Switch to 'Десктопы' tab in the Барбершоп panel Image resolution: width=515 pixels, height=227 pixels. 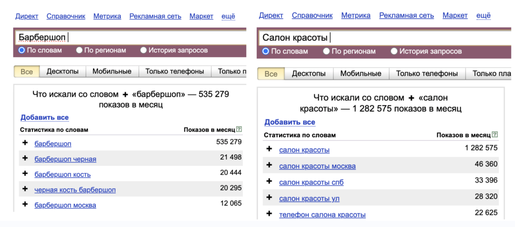coord(63,72)
